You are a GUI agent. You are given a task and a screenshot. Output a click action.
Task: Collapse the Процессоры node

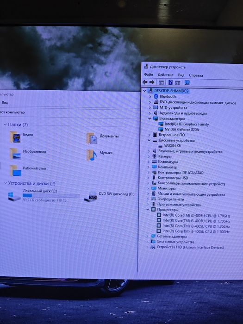(148, 209)
